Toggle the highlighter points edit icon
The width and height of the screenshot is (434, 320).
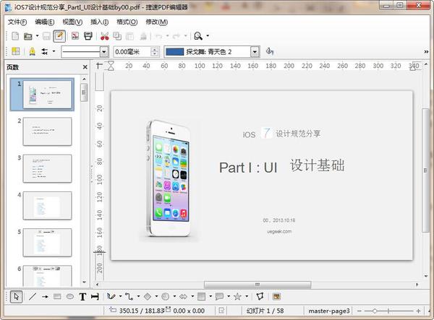[x=33, y=51]
